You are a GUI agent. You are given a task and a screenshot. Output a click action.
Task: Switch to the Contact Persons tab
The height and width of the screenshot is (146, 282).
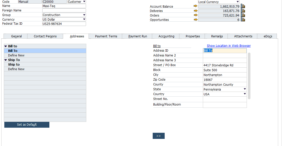coord(45,36)
